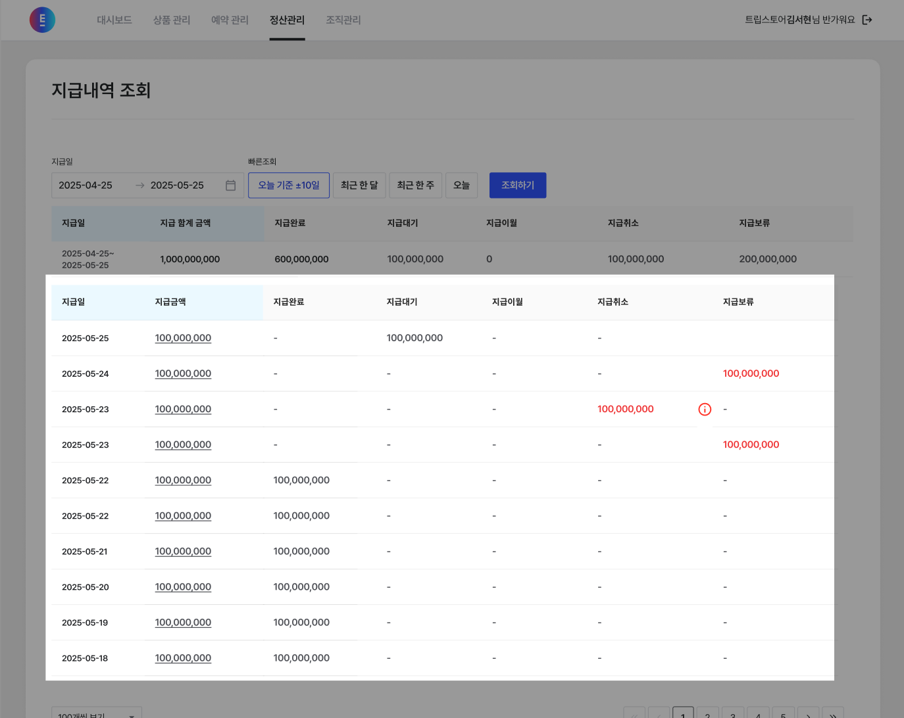Open 지급금액 link in the 2025-05-23 canceled row
Screen dimensions: 904x718
pyautogui.click(x=183, y=409)
